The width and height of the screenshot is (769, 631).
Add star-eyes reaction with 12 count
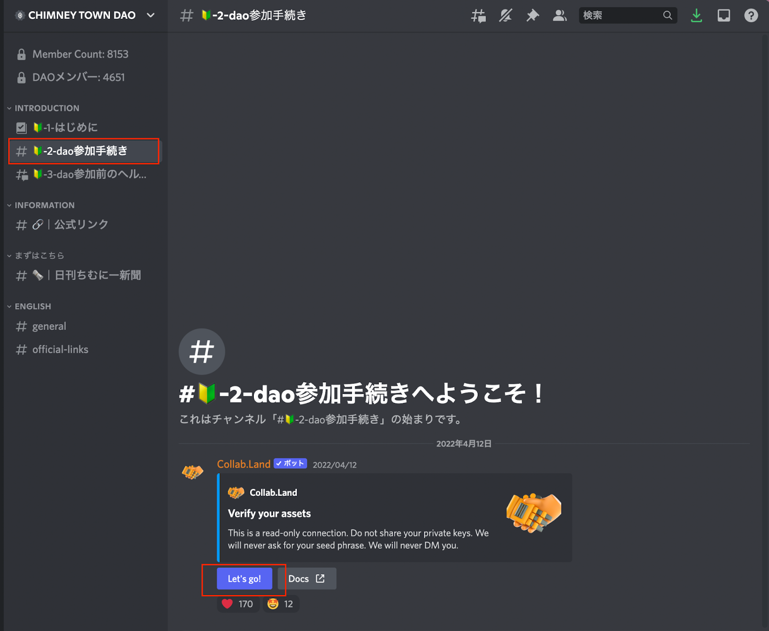281,604
